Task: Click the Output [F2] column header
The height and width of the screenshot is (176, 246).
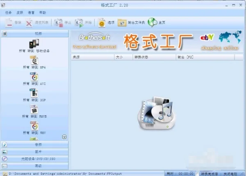Action: [205, 57]
